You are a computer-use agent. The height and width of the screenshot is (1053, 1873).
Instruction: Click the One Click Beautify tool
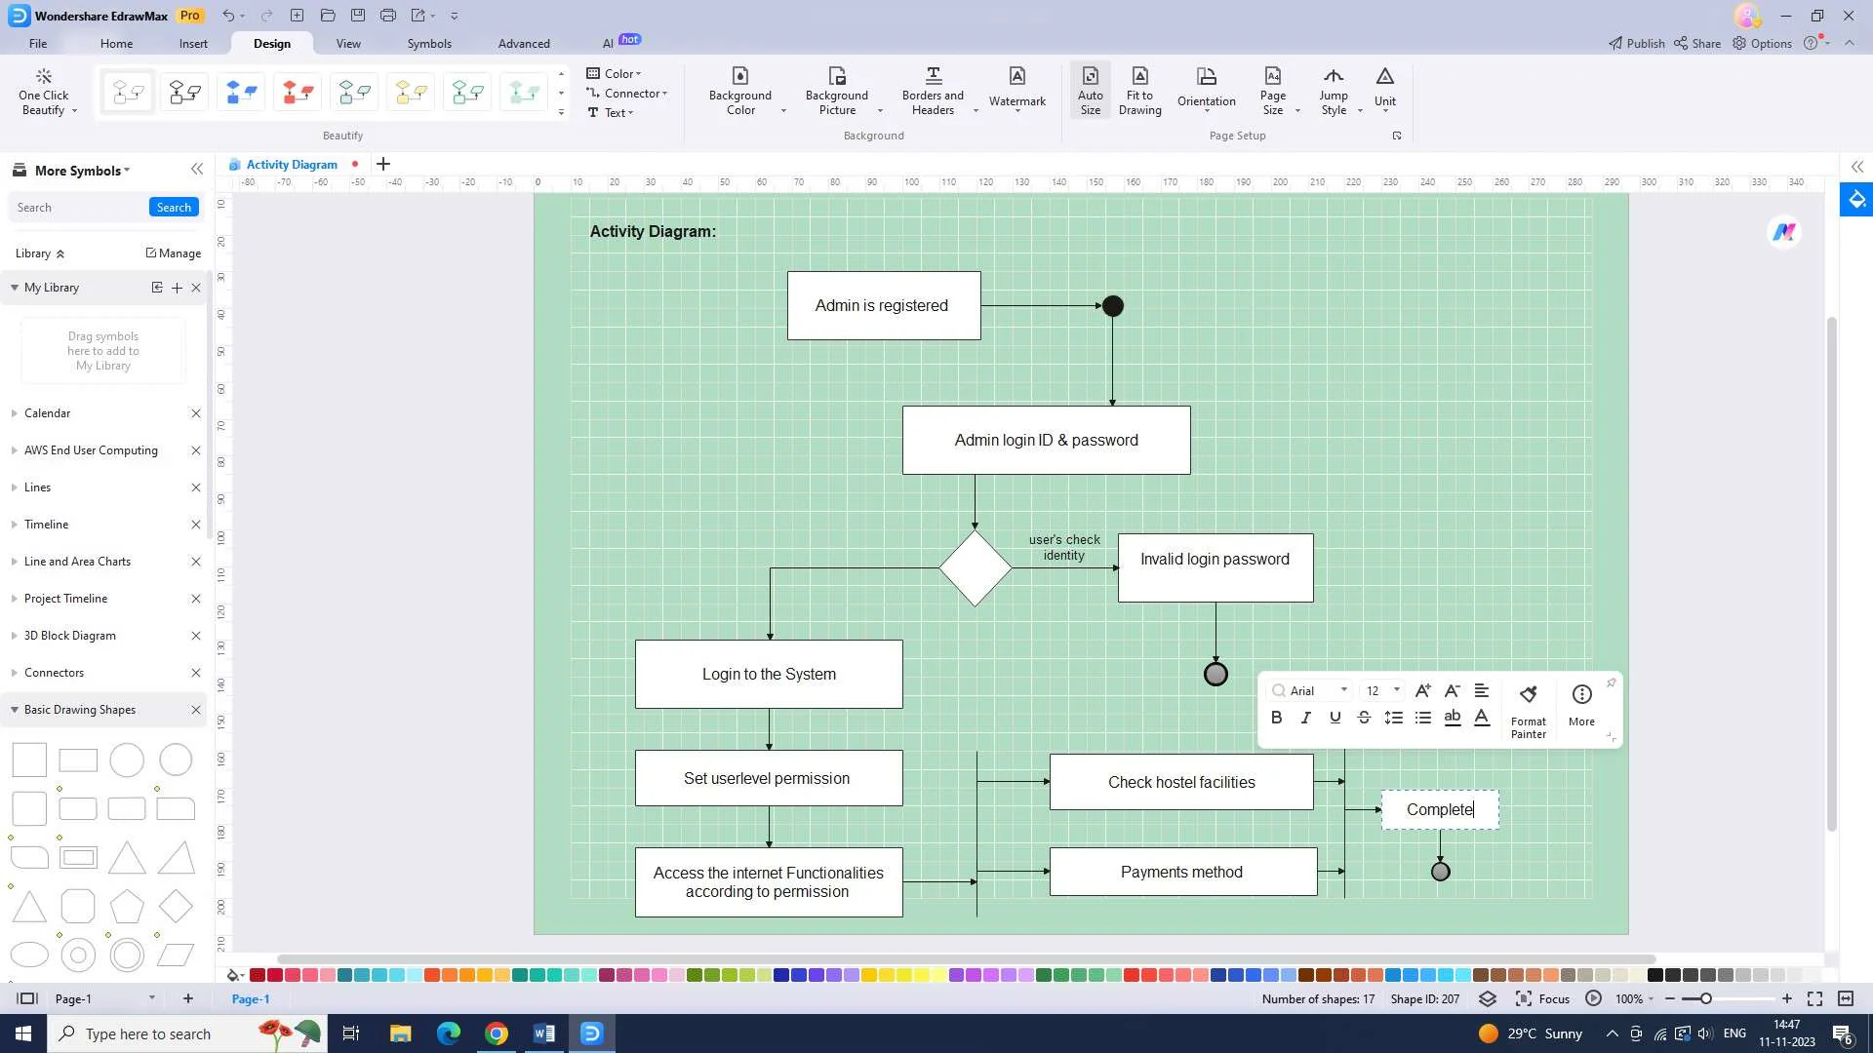pyautogui.click(x=45, y=92)
